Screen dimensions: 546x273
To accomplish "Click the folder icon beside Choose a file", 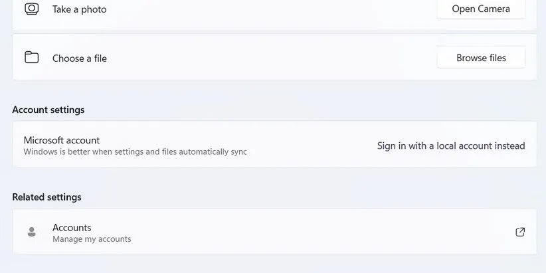I will coord(31,57).
